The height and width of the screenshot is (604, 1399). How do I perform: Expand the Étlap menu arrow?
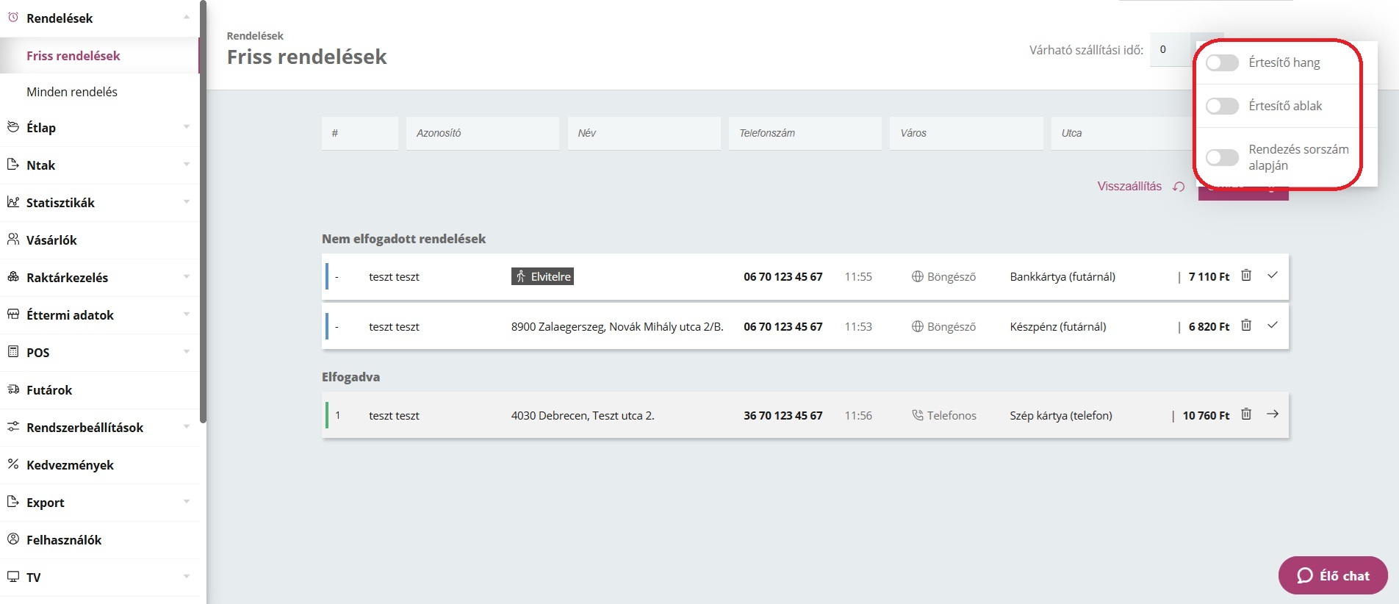(187, 126)
